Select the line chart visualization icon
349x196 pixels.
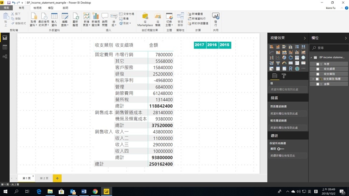coord(272,52)
